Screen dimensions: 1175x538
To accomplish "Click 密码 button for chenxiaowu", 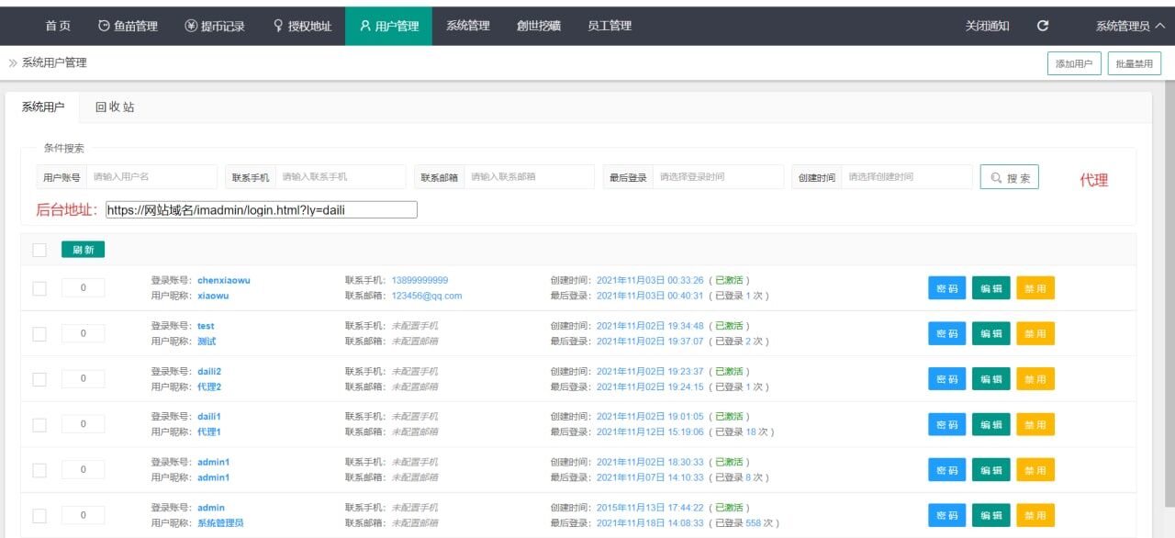I will (x=947, y=288).
